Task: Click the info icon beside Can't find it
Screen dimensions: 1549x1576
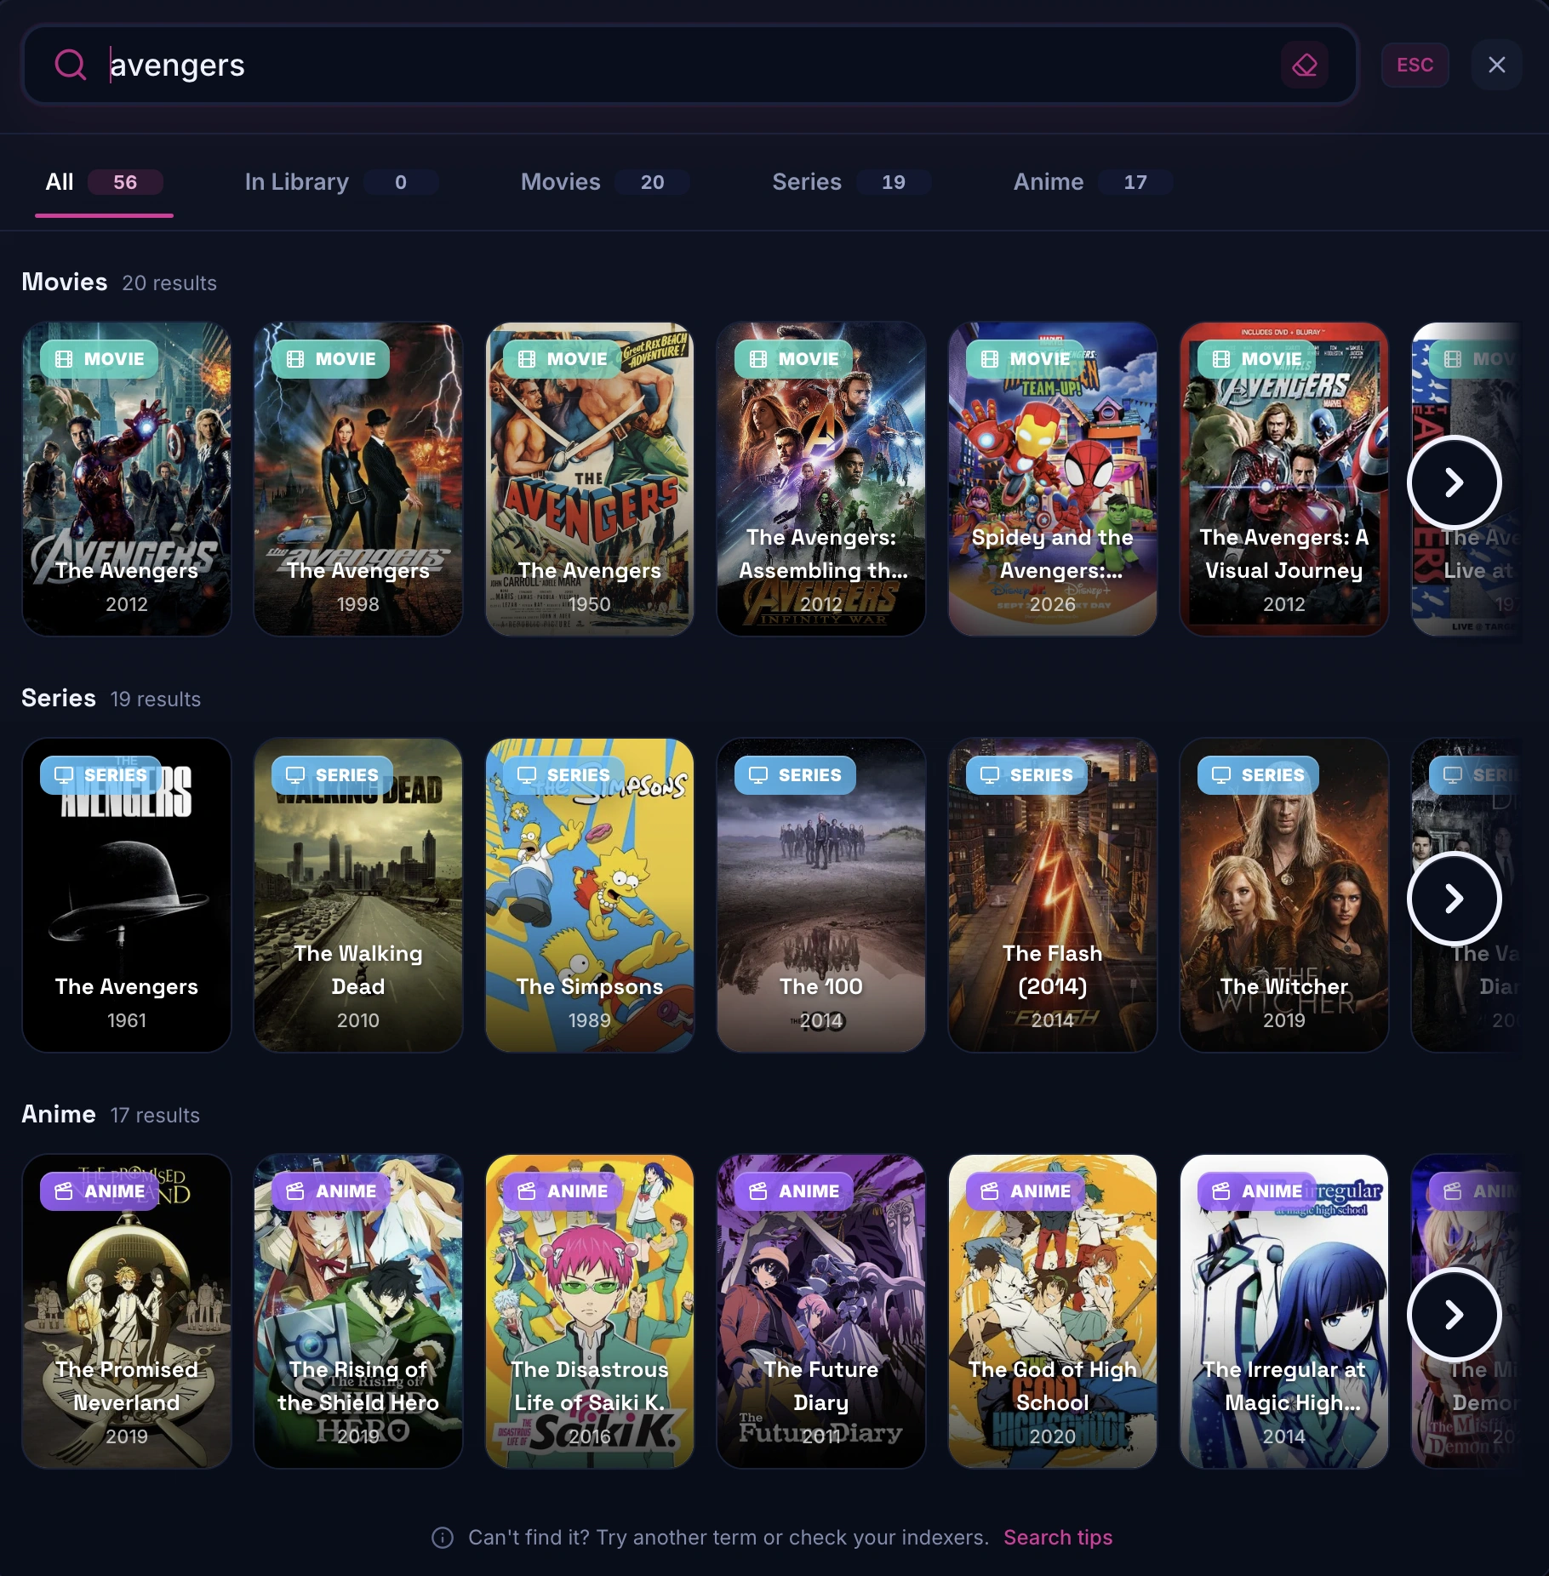Action: click(x=443, y=1538)
